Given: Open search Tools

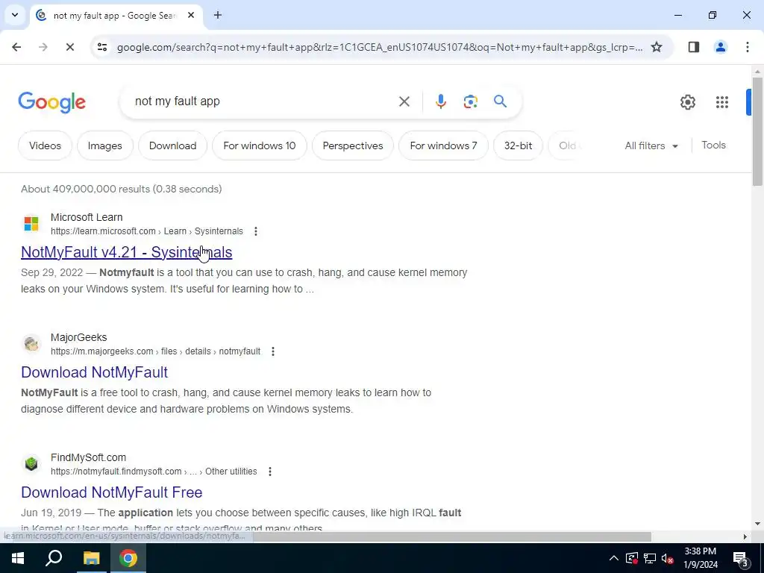Looking at the screenshot, I should pyautogui.click(x=713, y=145).
